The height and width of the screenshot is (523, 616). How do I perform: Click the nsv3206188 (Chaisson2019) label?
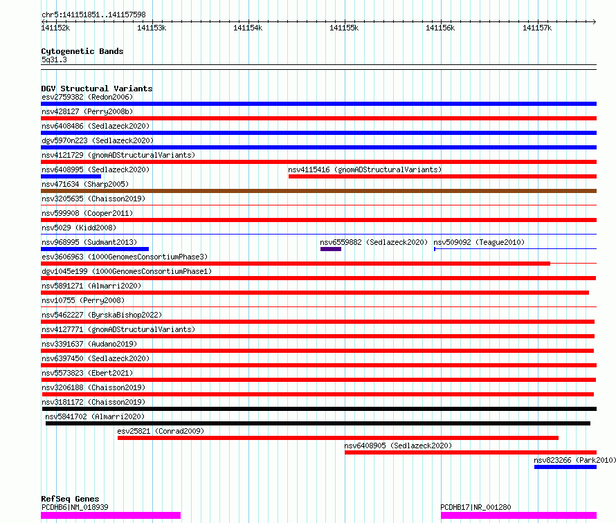pos(93,387)
